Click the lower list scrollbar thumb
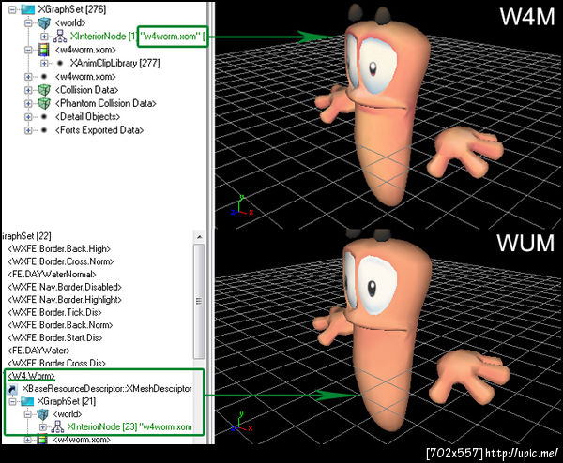This screenshot has width=563, height=463. click(199, 301)
